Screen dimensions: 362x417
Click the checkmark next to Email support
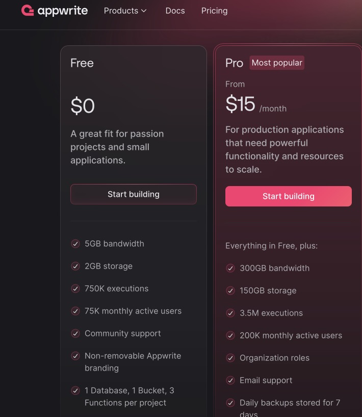pyautogui.click(x=230, y=380)
